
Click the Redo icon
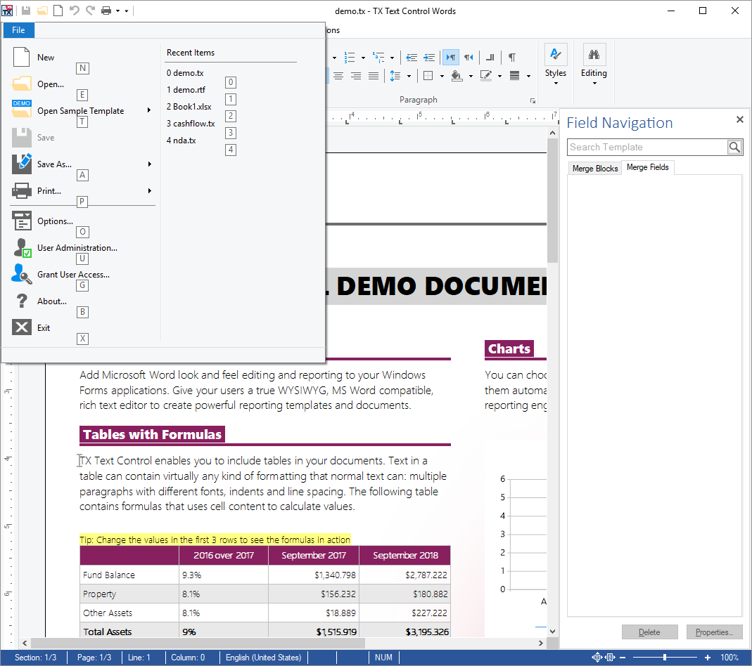coord(90,10)
